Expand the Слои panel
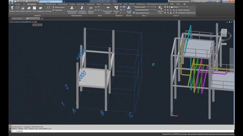243x136 pixels. click(x=176, y=15)
